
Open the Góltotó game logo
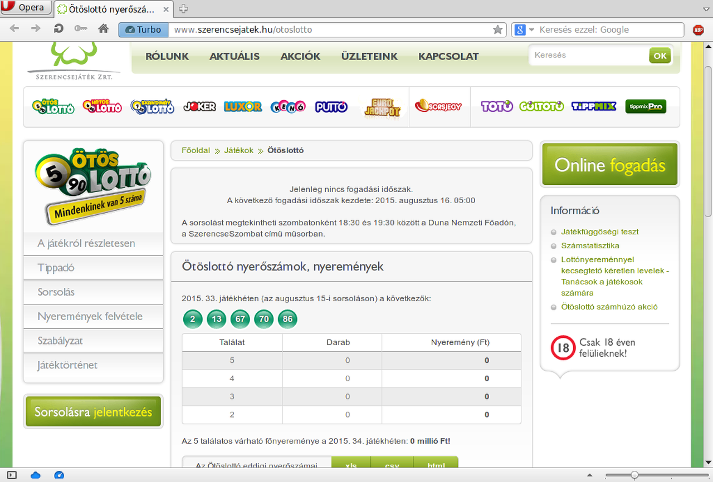[x=541, y=106]
